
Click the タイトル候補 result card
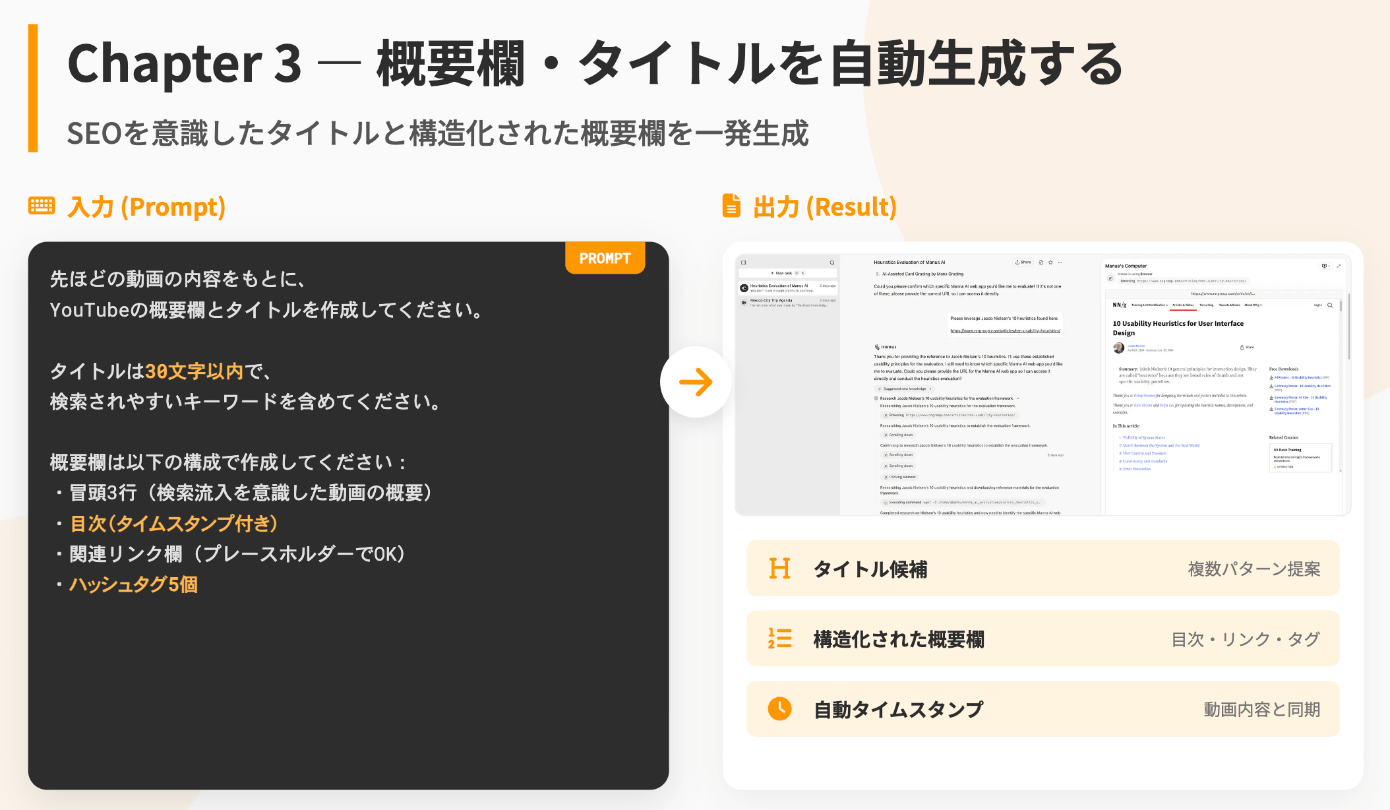pos(1042,569)
